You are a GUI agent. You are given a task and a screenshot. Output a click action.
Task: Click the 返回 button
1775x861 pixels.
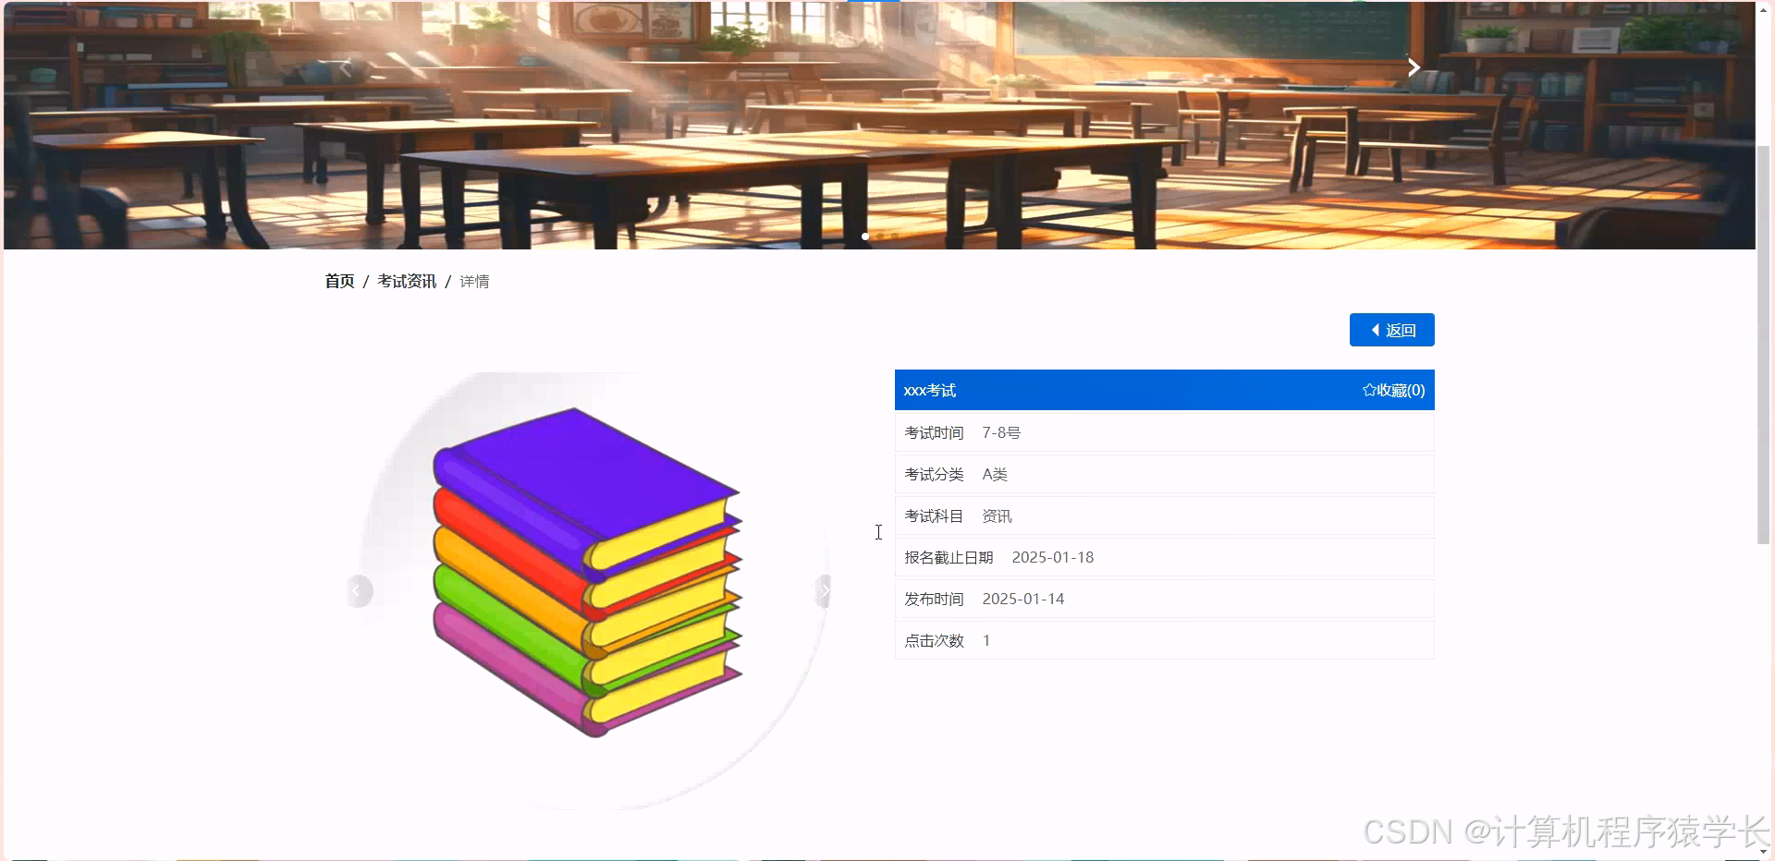coord(1391,330)
